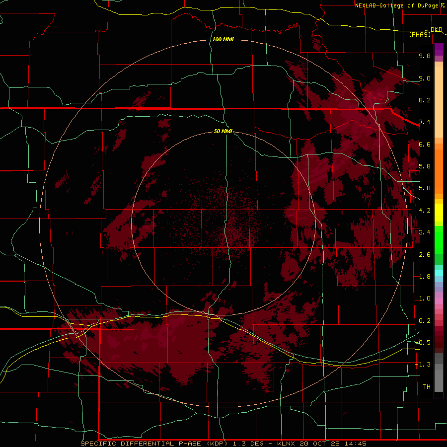Screen dimensions: 447x447
Task: Click the 0.2 value on the color scale
Action: (x=425, y=321)
